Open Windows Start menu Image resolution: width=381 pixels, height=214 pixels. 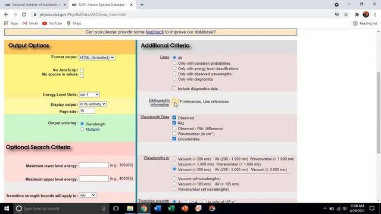click(x=7, y=209)
